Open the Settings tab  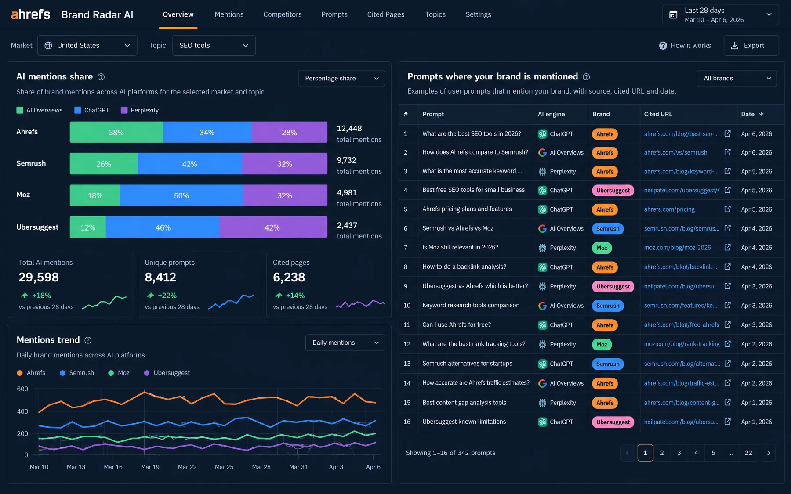[x=478, y=14]
